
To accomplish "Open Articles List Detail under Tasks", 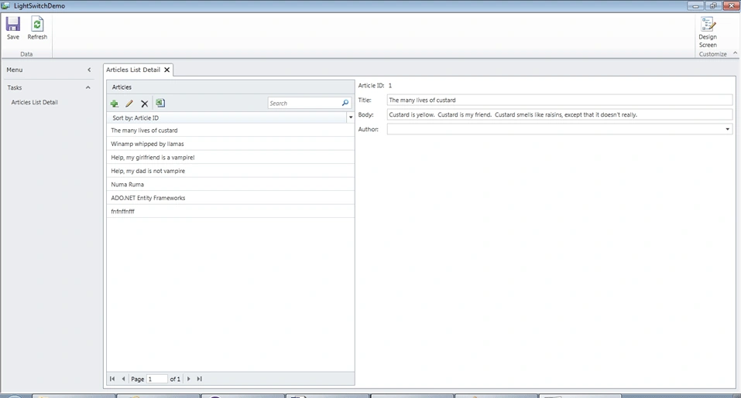I will pos(35,102).
